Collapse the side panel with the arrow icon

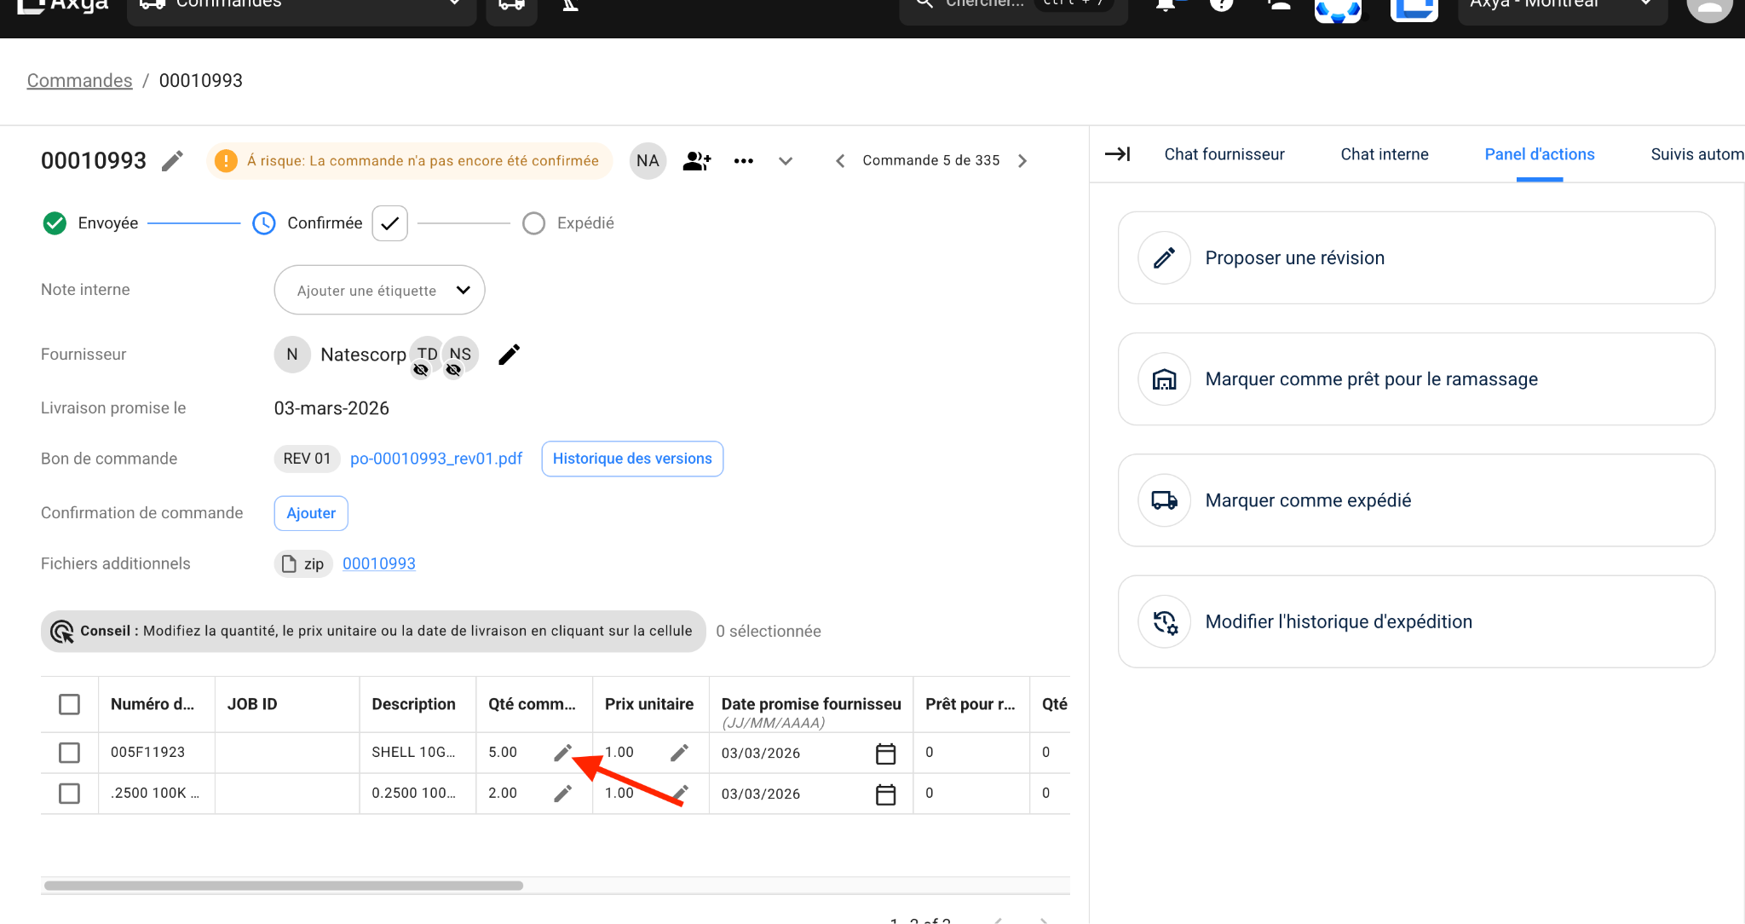[x=1117, y=154]
